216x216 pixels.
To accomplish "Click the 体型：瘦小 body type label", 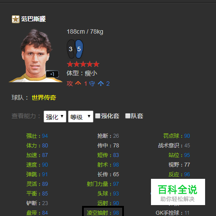I will pyautogui.click(x=82, y=73).
